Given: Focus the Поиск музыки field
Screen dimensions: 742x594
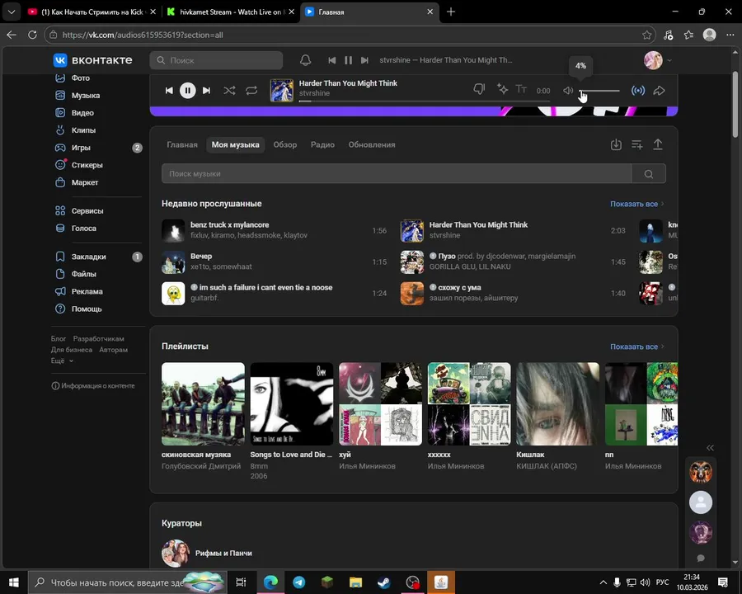Looking at the screenshot, I should 397,173.
